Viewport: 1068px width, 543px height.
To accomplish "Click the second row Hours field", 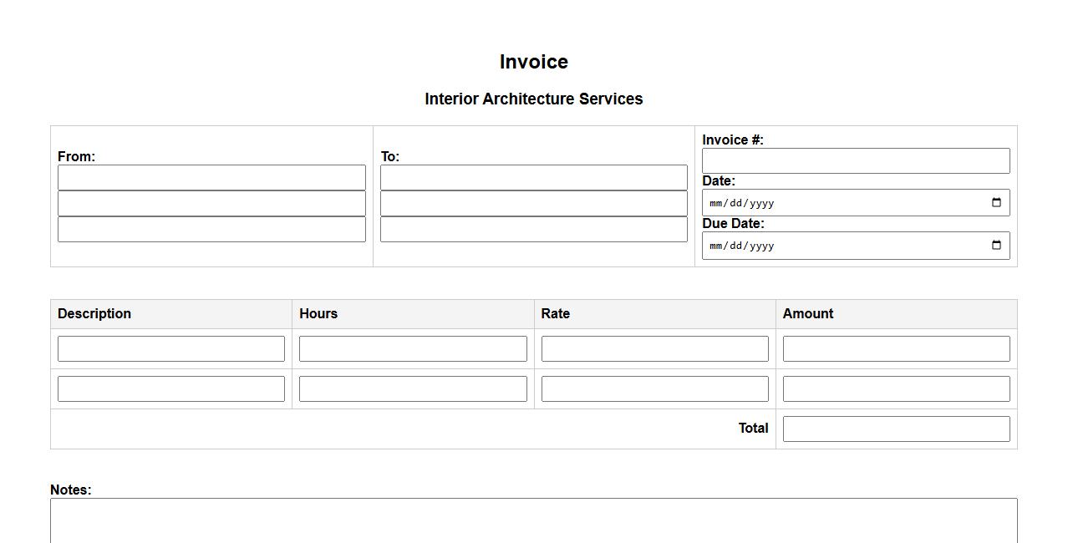I will (413, 388).
